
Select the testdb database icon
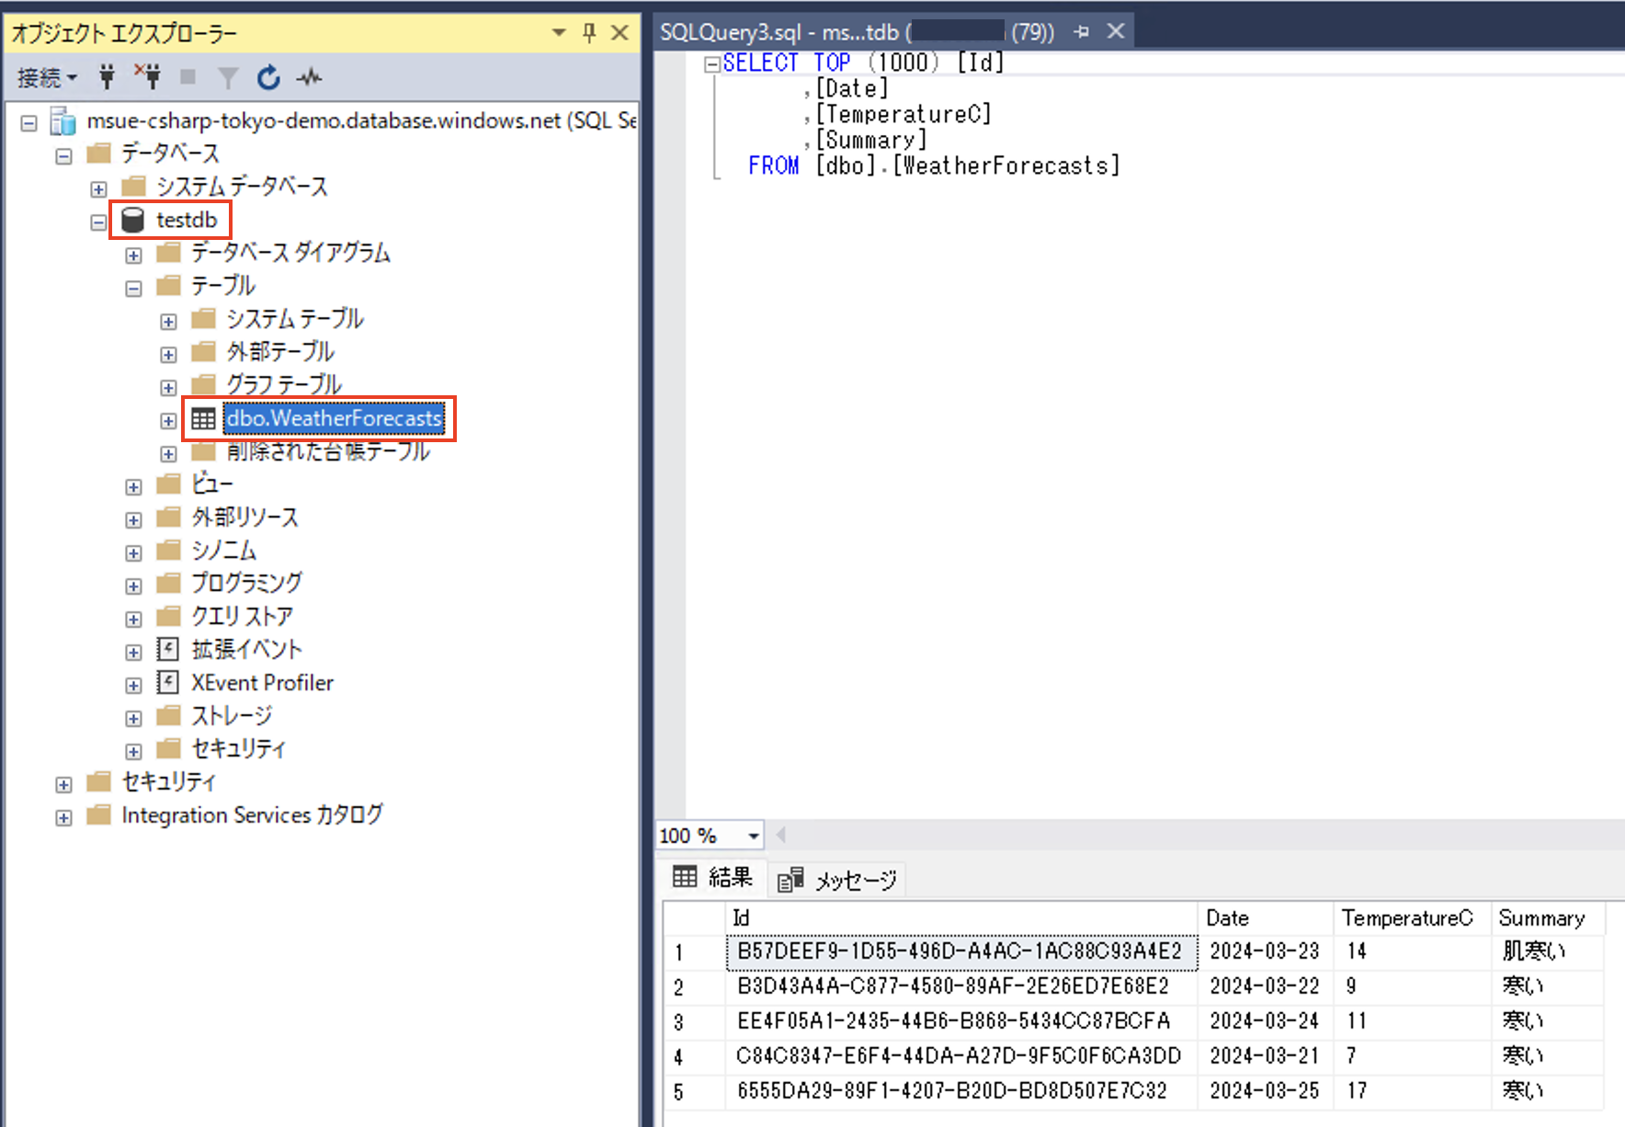click(132, 220)
